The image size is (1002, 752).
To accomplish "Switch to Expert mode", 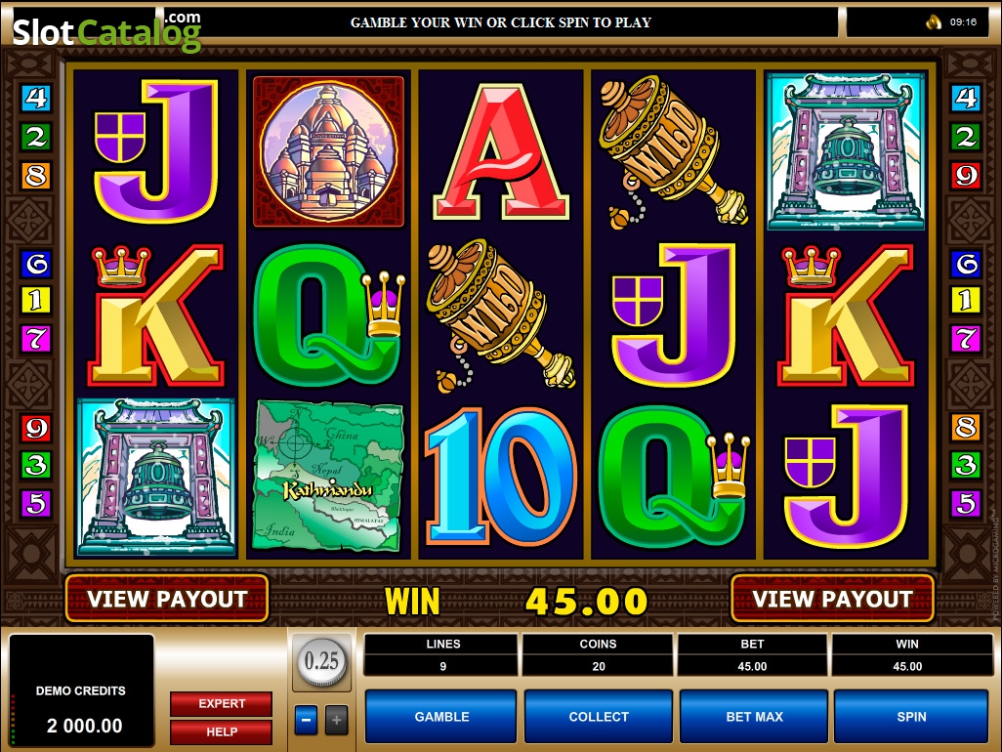I will (221, 703).
